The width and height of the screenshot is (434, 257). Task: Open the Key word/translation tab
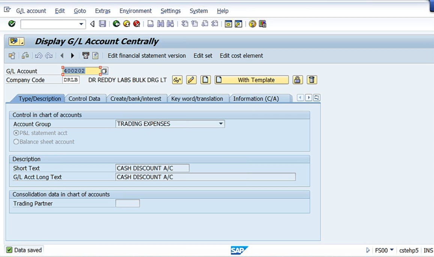(197, 99)
